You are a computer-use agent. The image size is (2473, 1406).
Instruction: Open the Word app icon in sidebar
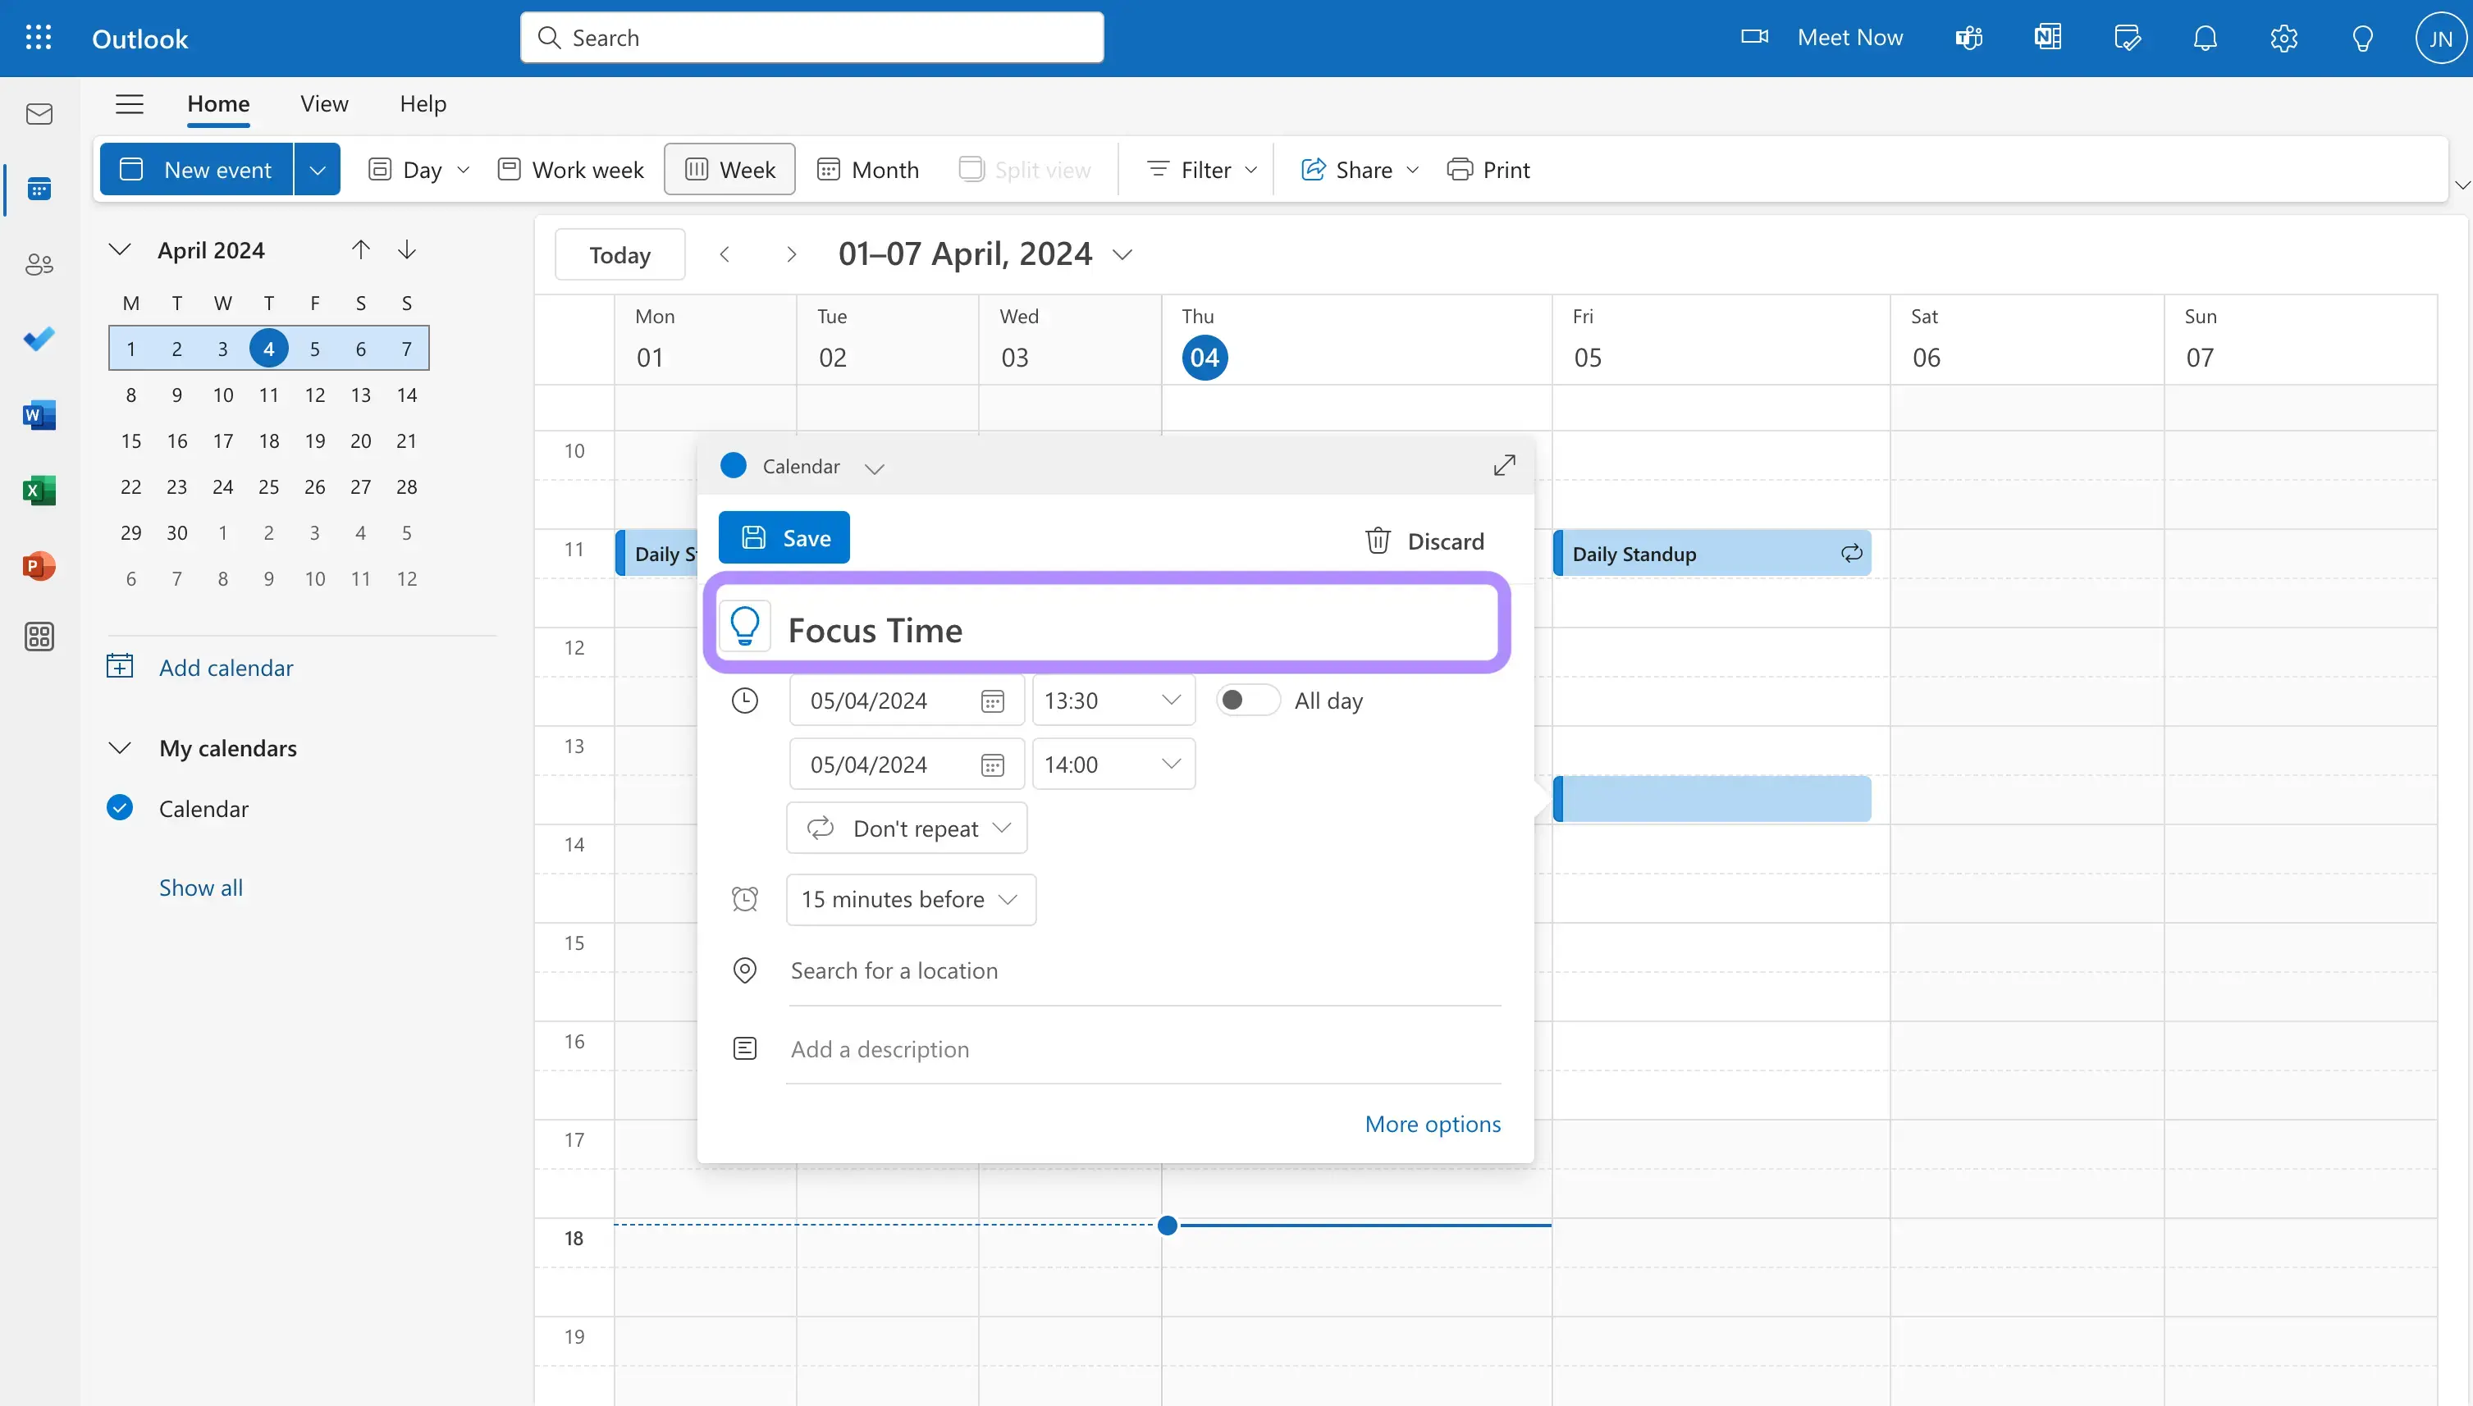39,414
